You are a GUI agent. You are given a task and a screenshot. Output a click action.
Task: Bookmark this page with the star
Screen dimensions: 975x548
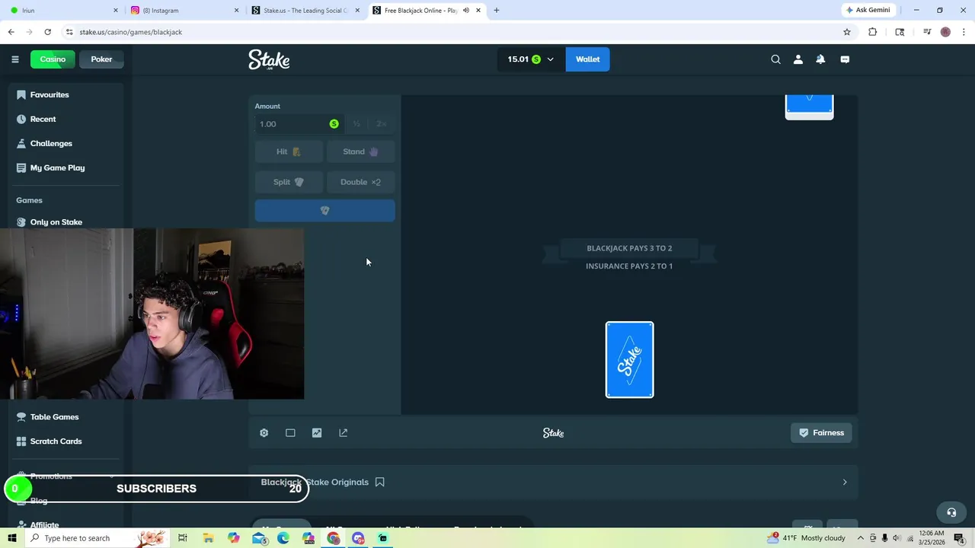846,32
